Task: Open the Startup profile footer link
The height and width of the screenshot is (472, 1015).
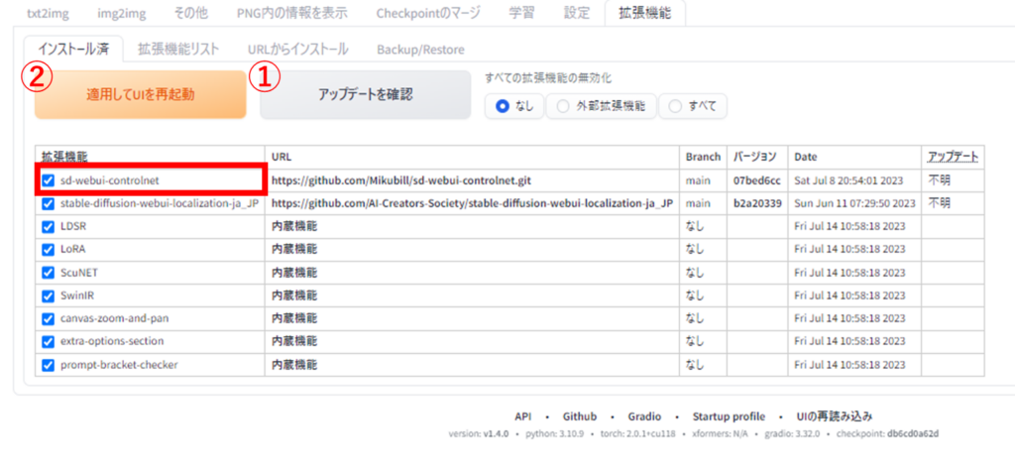Action: click(729, 416)
